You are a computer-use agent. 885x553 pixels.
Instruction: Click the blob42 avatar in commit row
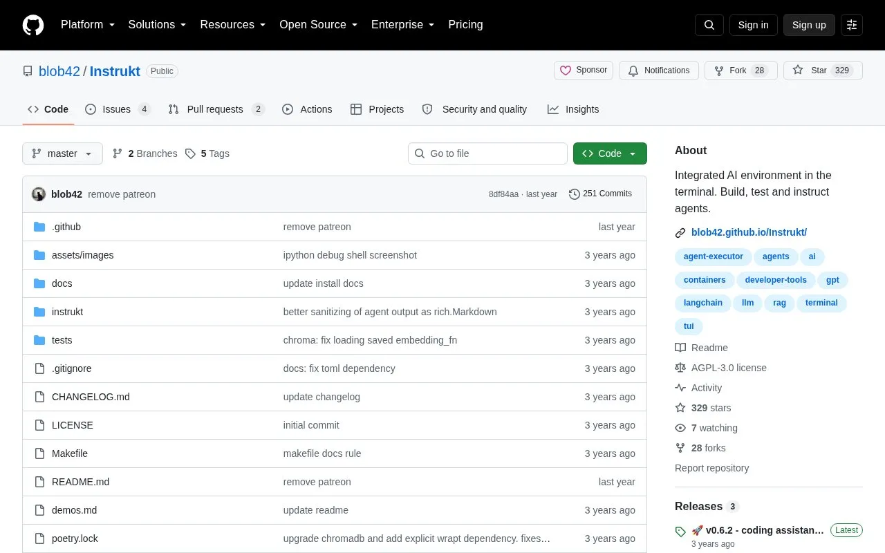39,194
